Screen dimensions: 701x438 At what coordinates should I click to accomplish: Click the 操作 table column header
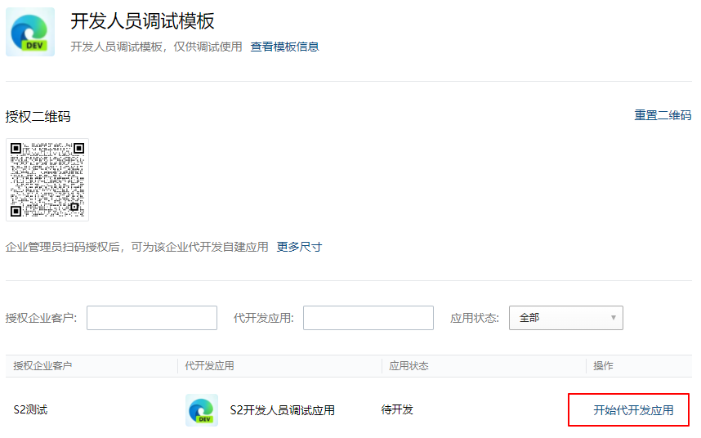(x=603, y=366)
